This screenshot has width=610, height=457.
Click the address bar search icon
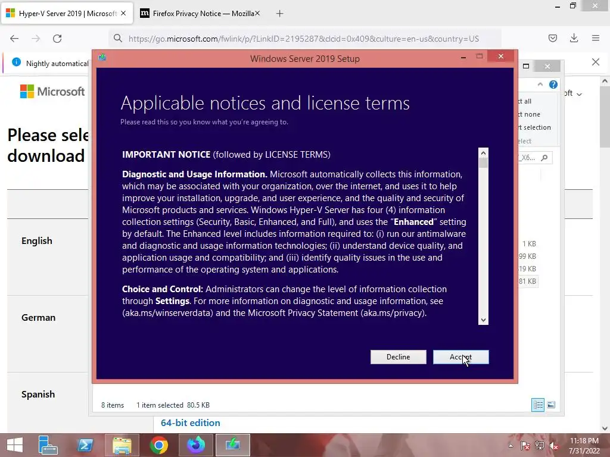(x=118, y=38)
